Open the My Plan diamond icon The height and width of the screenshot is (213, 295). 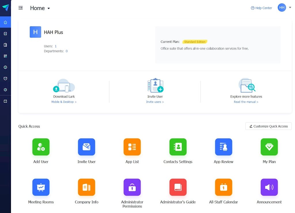coord(269,147)
